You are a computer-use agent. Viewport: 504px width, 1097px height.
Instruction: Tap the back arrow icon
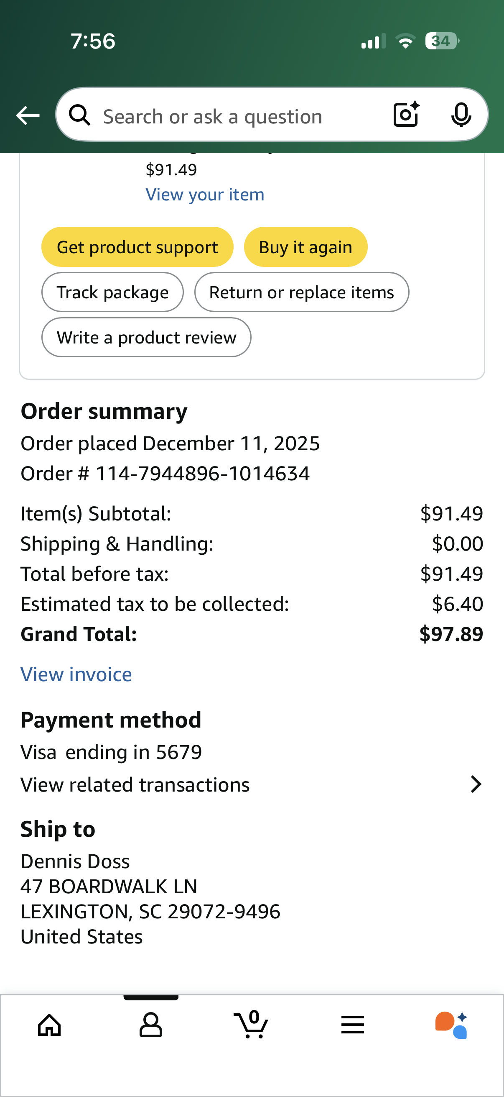tap(28, 115)
